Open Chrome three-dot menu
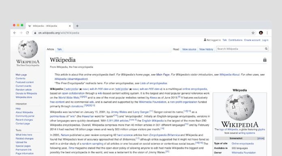 [267, 33]
